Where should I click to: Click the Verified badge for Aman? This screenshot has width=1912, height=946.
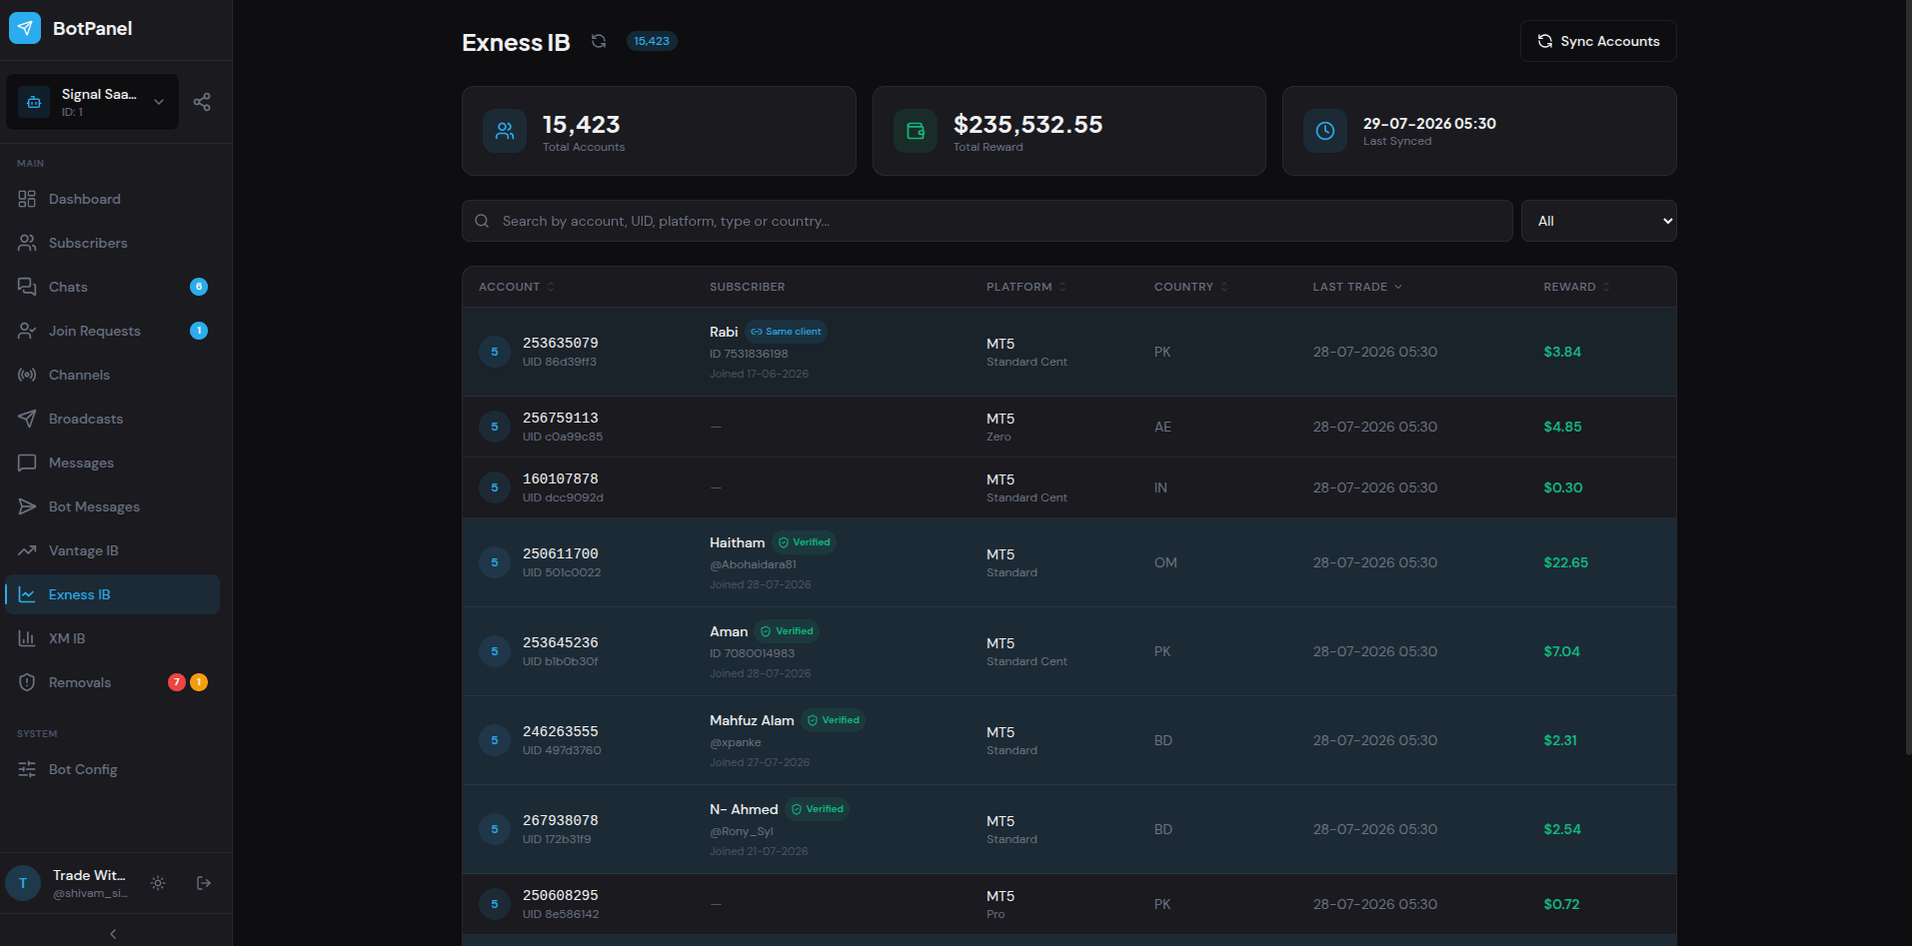pyautogui.click(x=788, y=631)
